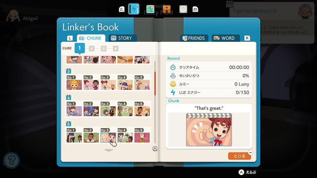Select chapter 3 Ep.1 thumbnail
Image resolution: width=317 pixels, height=178 pixels.
point(74,83)
